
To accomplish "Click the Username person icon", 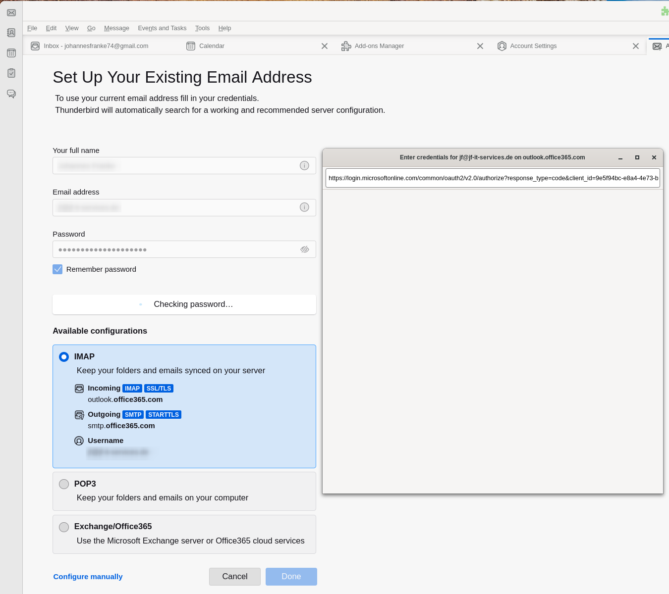I will point(79,441).
